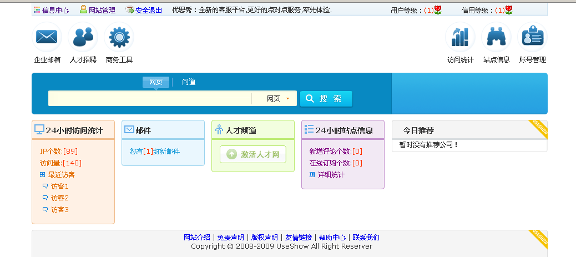Click the 信用等级 label
The width and height of the screenshot is (576, 257).
478,11
